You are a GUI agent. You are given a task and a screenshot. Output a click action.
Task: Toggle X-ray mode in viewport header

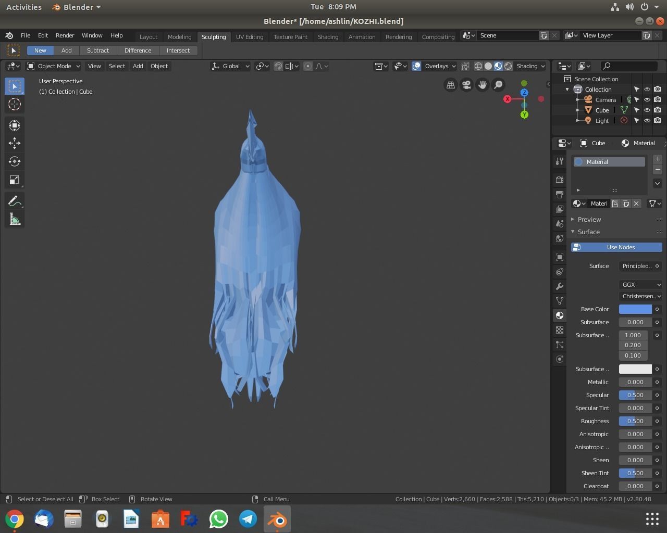coord(465,66)
